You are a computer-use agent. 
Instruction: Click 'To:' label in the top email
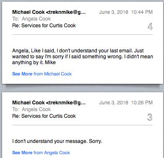click(16, 19)
